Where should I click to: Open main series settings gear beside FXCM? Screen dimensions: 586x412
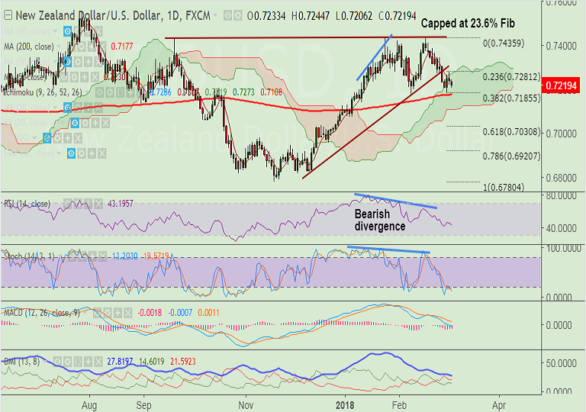[237, 16]
